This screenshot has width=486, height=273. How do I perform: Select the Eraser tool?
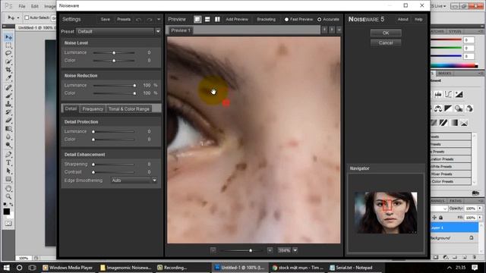(x=8, y=120)
